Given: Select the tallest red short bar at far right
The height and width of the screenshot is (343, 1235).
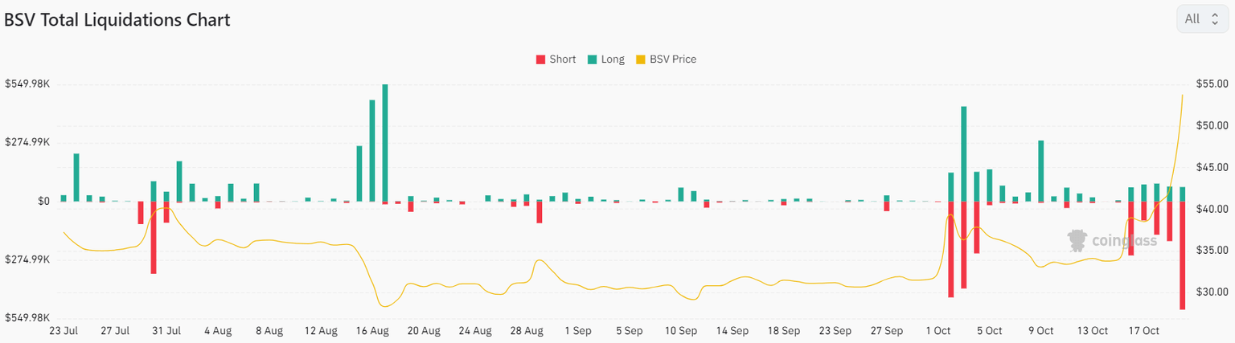Looking at the screenshot, I should click(x=1183, y=255).
